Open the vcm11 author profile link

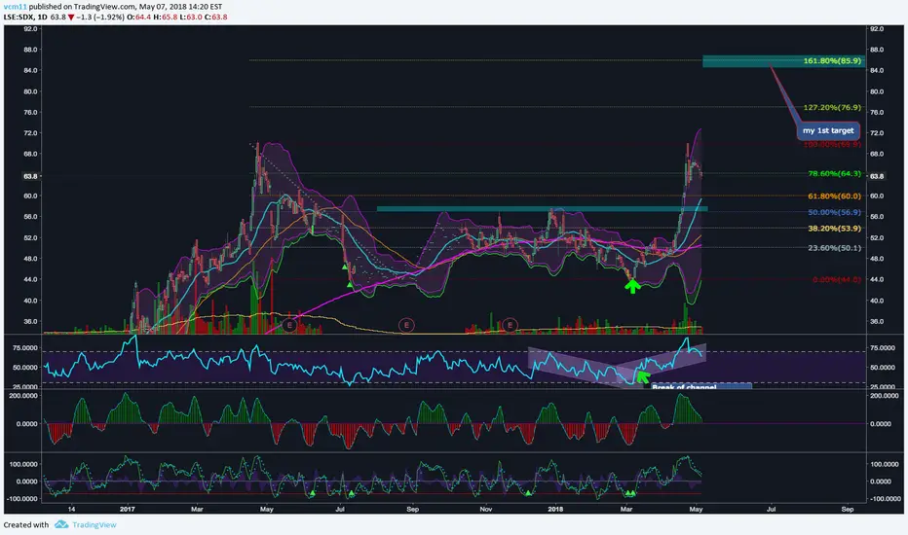(x=15, y=7)
